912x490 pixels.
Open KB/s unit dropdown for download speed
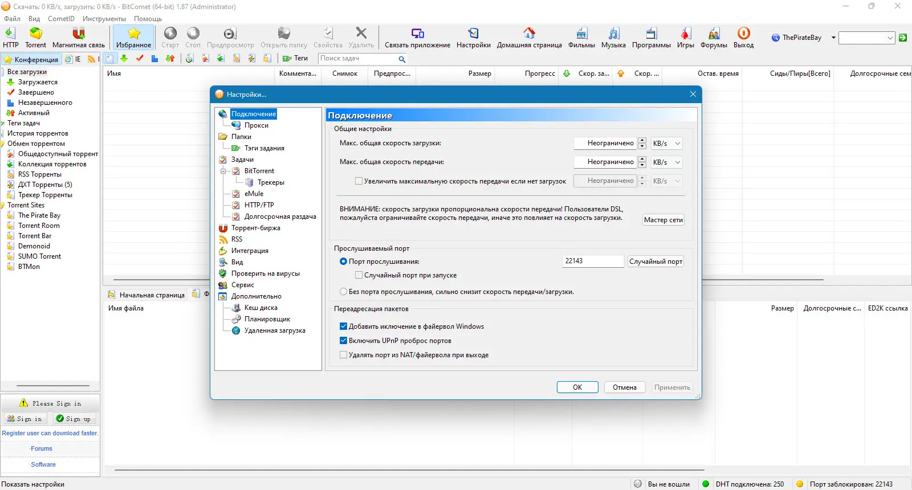666,144
